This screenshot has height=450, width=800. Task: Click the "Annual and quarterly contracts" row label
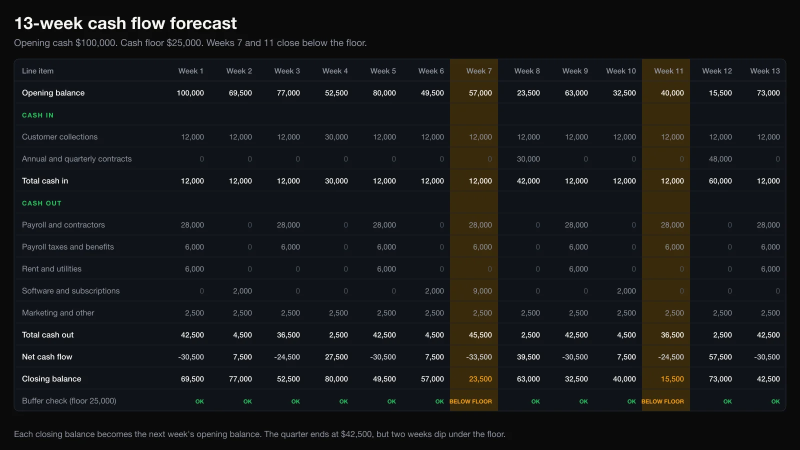pos(76,159)
